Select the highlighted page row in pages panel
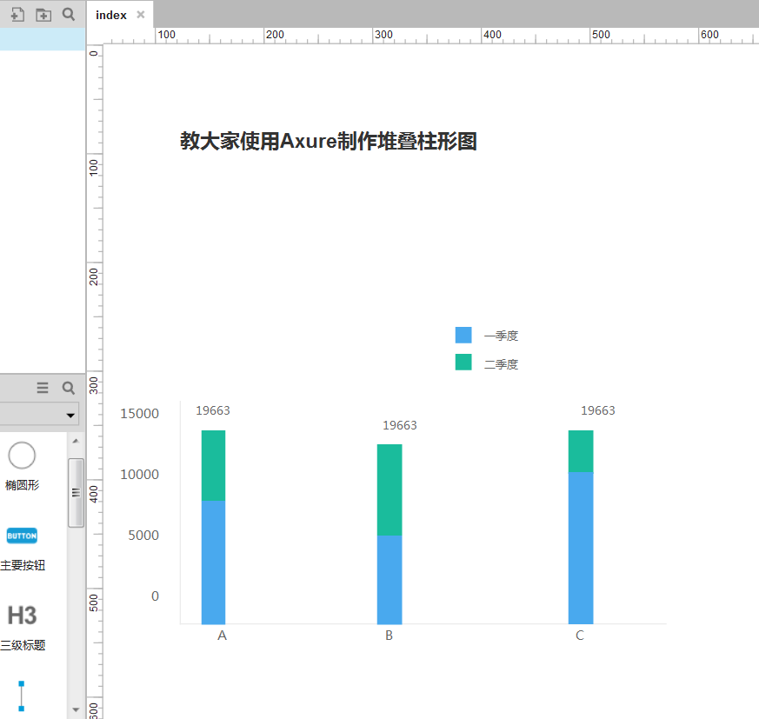 pos(43,39)
